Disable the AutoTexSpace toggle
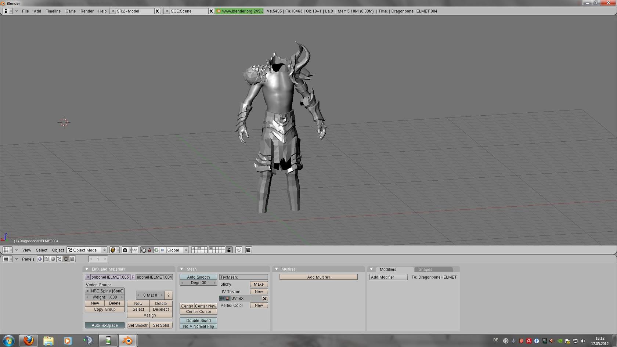617x347 pixels. click(x=105, y=325)
